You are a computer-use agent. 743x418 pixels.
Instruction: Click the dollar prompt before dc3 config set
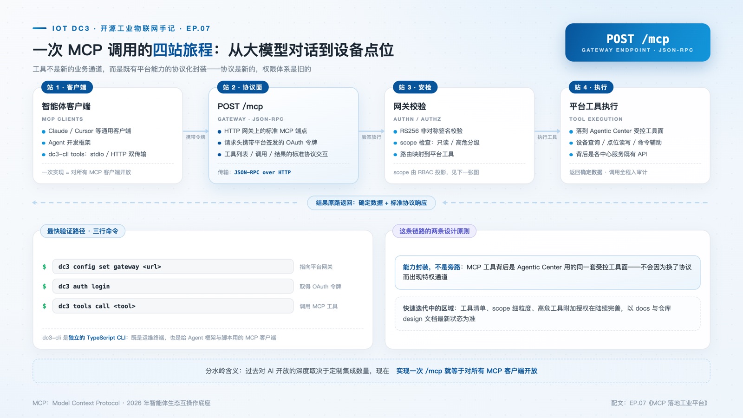click(x=44, y=267)
